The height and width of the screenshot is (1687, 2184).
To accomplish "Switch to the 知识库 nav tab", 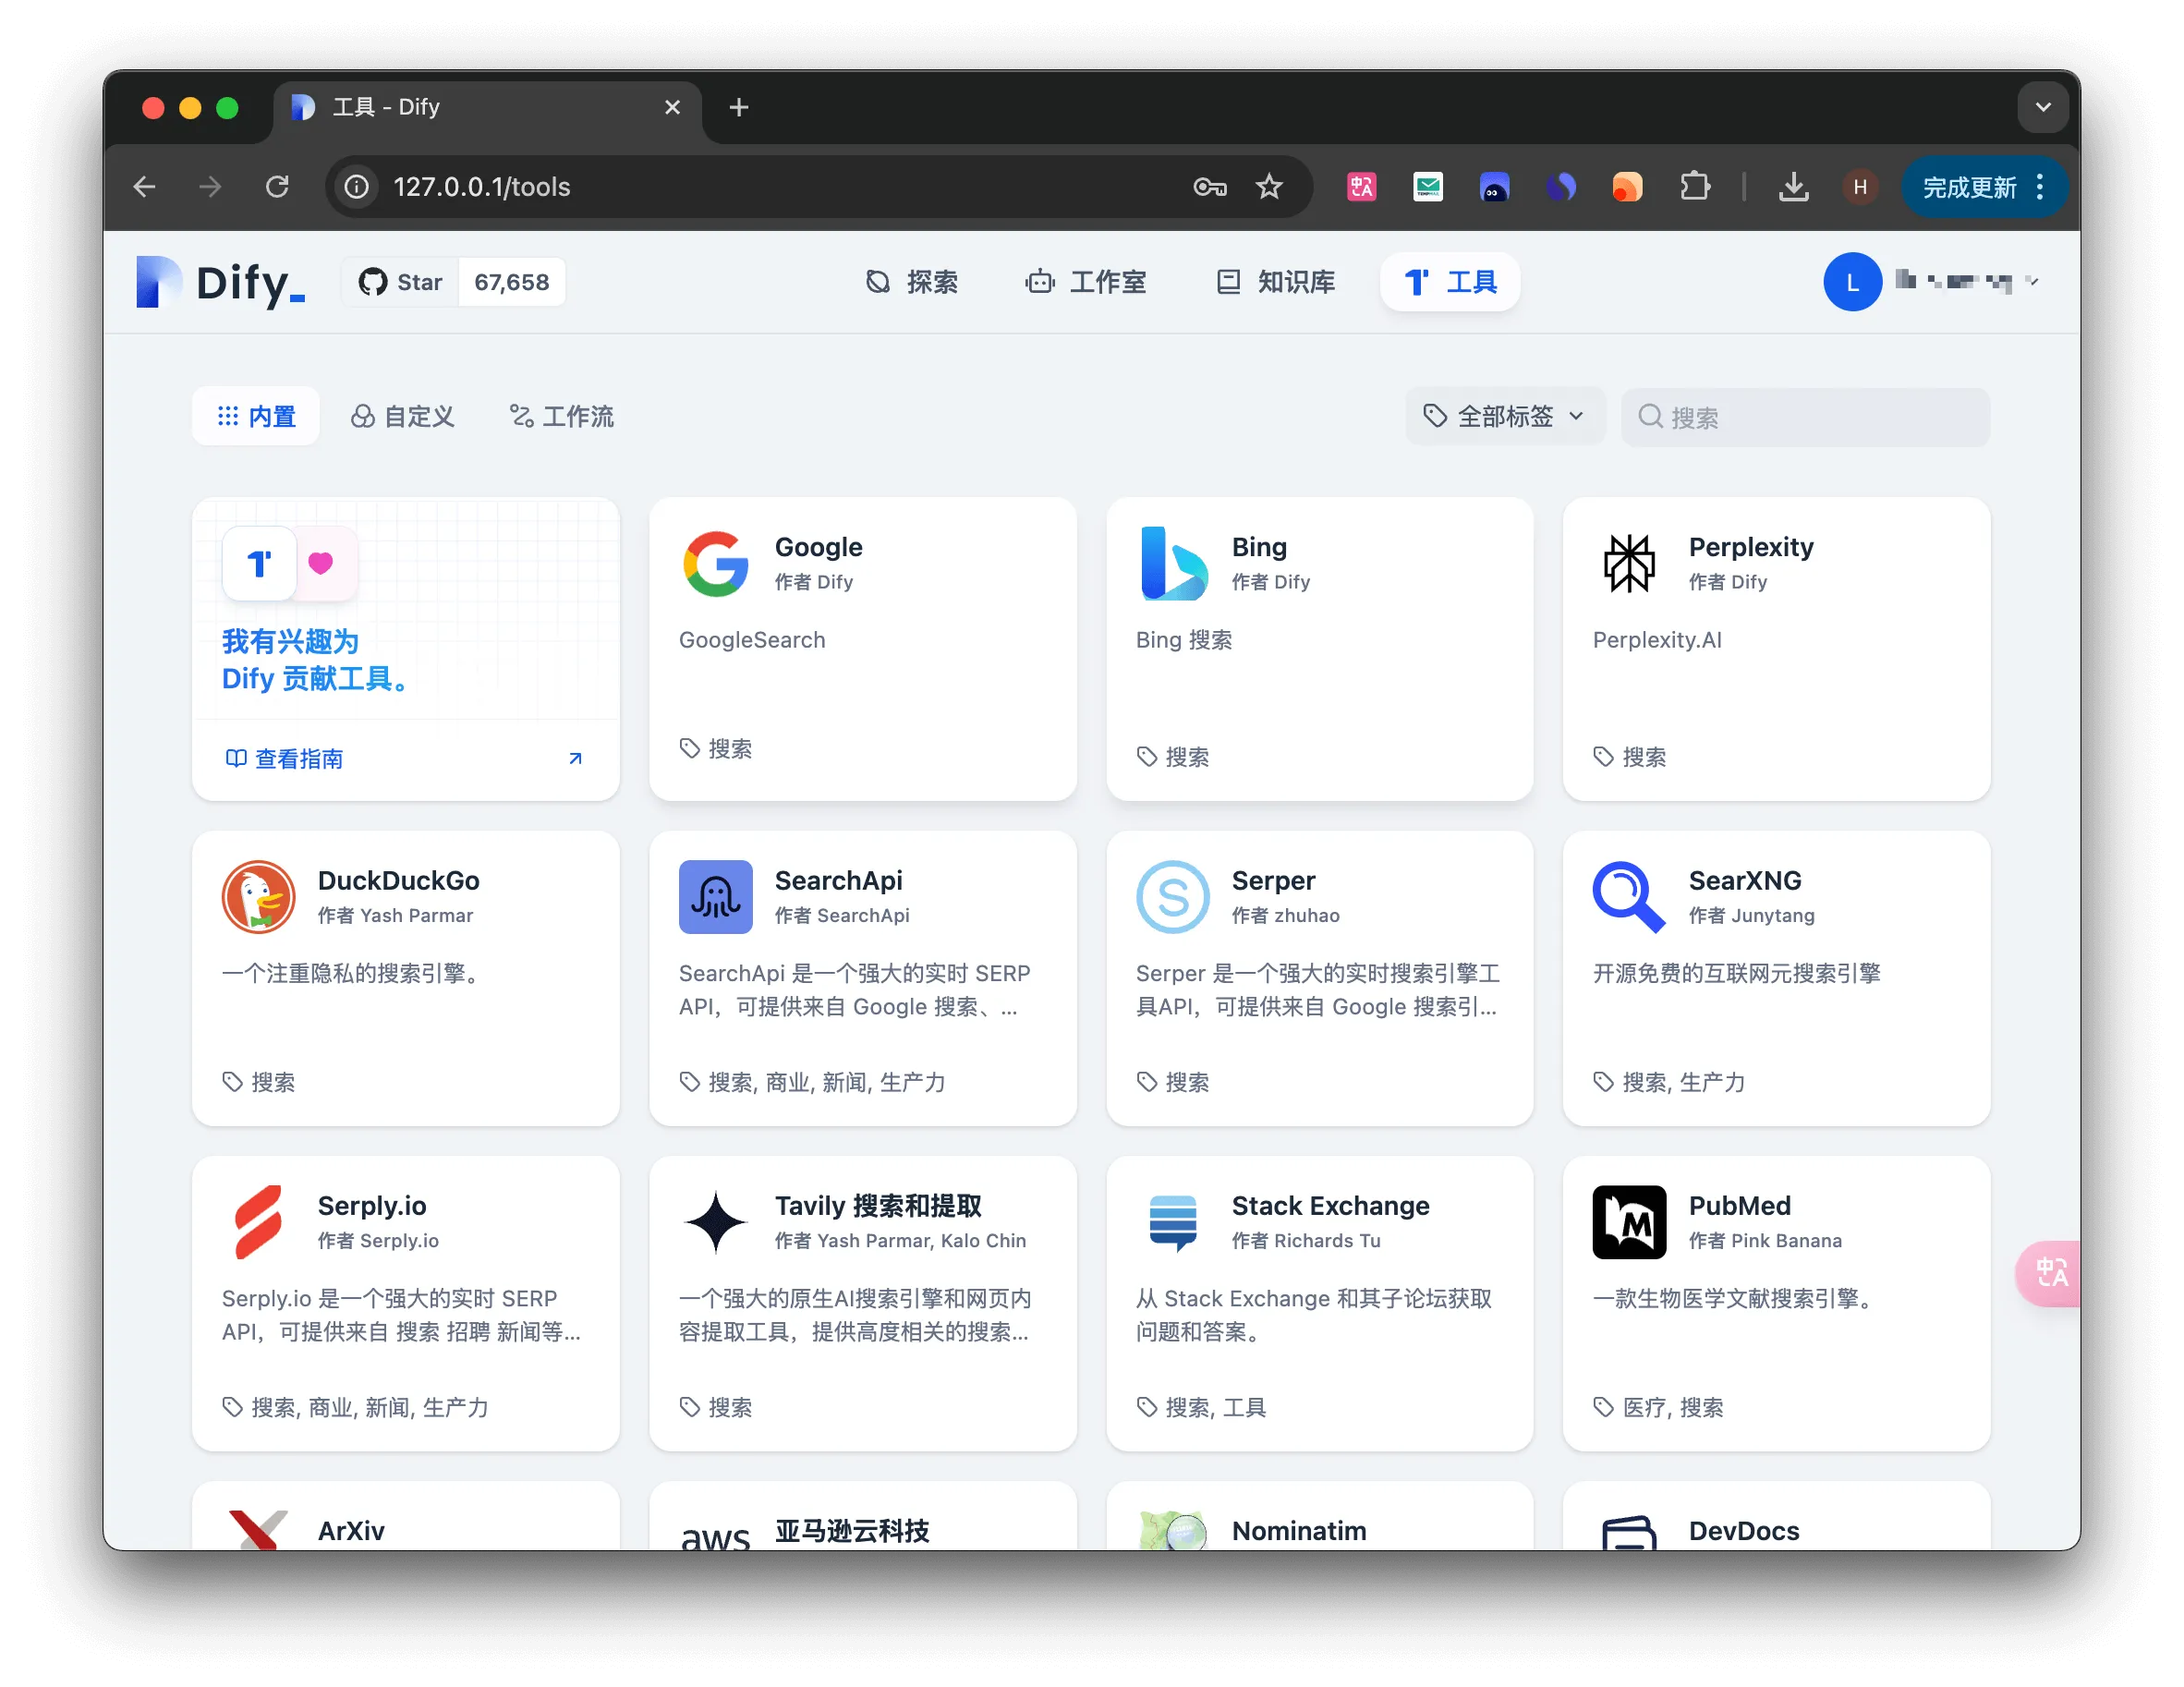I will coord(1275,282).
